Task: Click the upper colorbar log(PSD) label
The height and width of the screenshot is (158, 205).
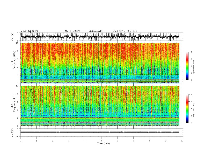Action: [x=194, y=67]
